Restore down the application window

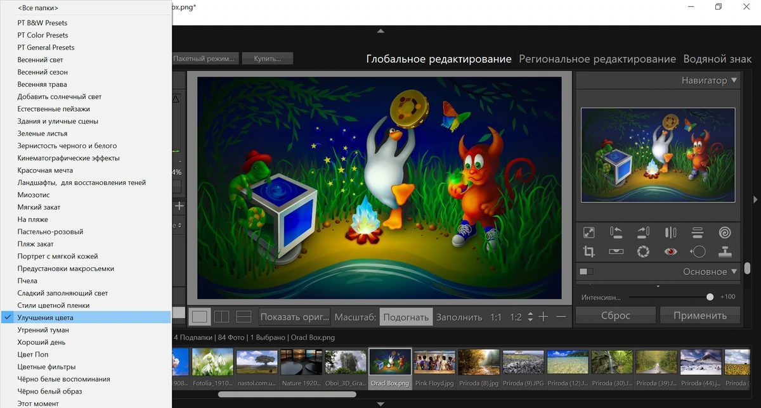point(718,7)
